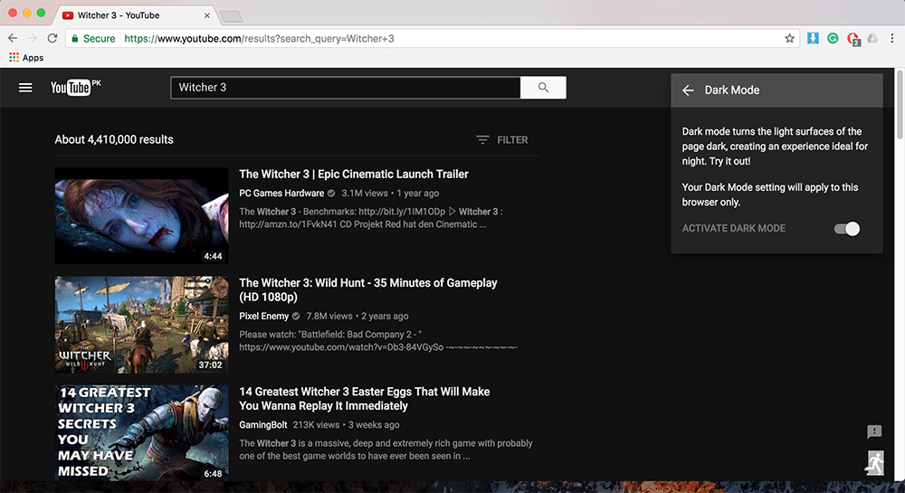Viewport: 905px width, 493px height.
Task: Open the 14 Greatest Witcher 3 Secrets thumbnail
Action: (x=141, y=432)
